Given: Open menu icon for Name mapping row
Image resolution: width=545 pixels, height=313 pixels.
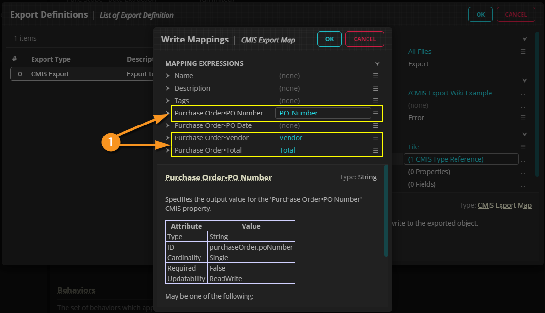Looking at the screenshot, I should click(x=376, y=76).
